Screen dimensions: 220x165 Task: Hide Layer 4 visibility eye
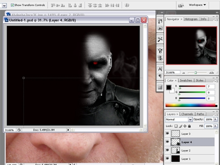click(x=167, y=142)
